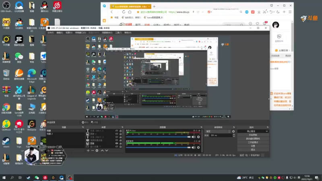
Task: Open the logs folder on the desktop
Action: click(19, 142)
